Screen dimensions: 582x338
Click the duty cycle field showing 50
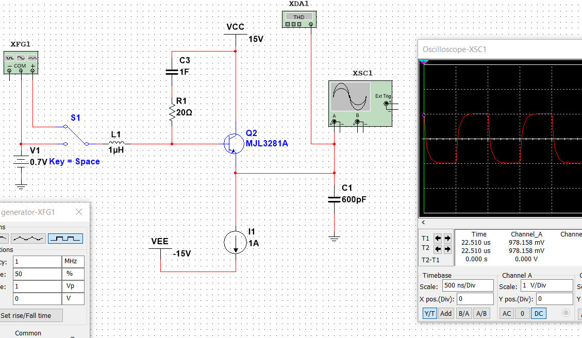(37, 274)
